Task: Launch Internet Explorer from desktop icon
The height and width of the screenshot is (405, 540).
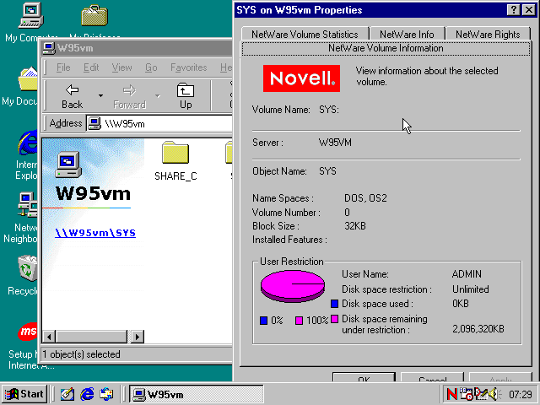Action: 28,143
